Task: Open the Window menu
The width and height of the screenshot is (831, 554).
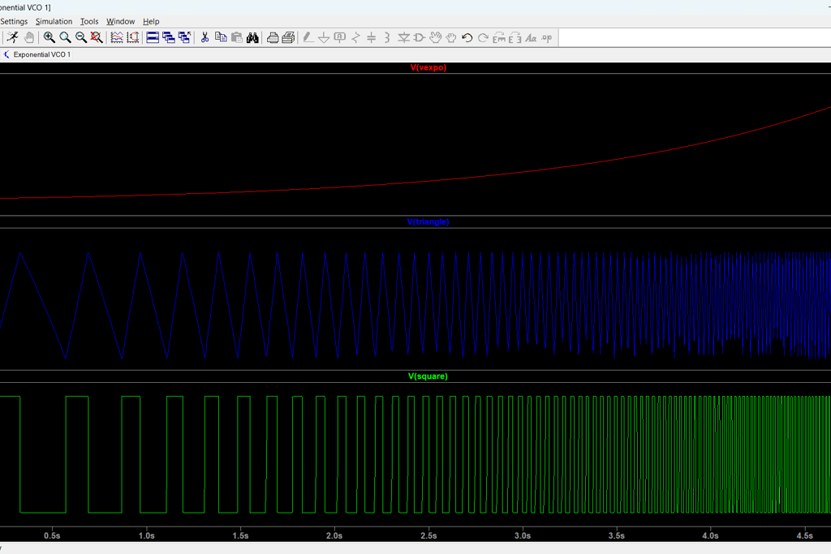Action: (120, 21)
